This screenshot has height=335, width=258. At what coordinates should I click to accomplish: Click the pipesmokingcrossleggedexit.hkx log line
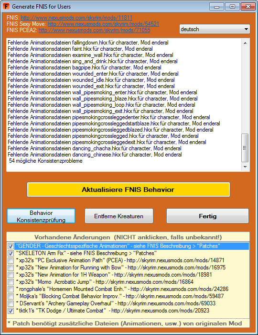(107, 142)
